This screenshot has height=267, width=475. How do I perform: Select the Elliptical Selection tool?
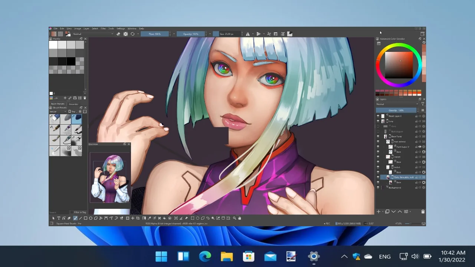[x=197, y=218]
